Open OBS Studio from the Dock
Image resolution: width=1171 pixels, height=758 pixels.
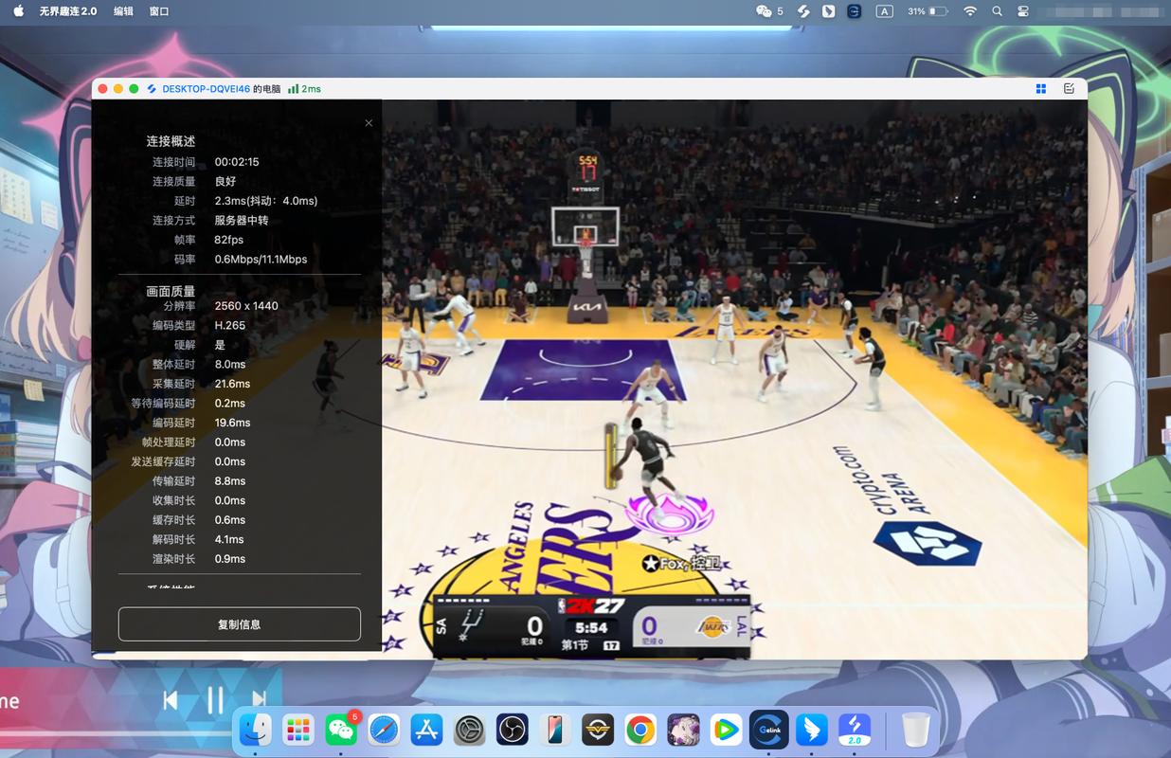coord(513,730)
